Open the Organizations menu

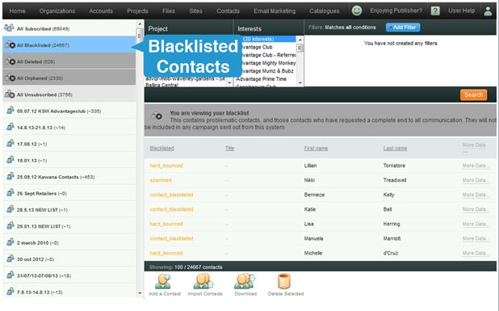point(57,11)
